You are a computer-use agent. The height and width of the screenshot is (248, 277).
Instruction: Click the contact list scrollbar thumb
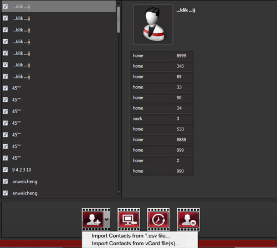pos(119,20)
